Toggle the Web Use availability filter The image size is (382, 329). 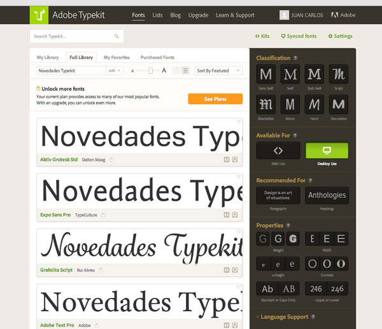278,151
